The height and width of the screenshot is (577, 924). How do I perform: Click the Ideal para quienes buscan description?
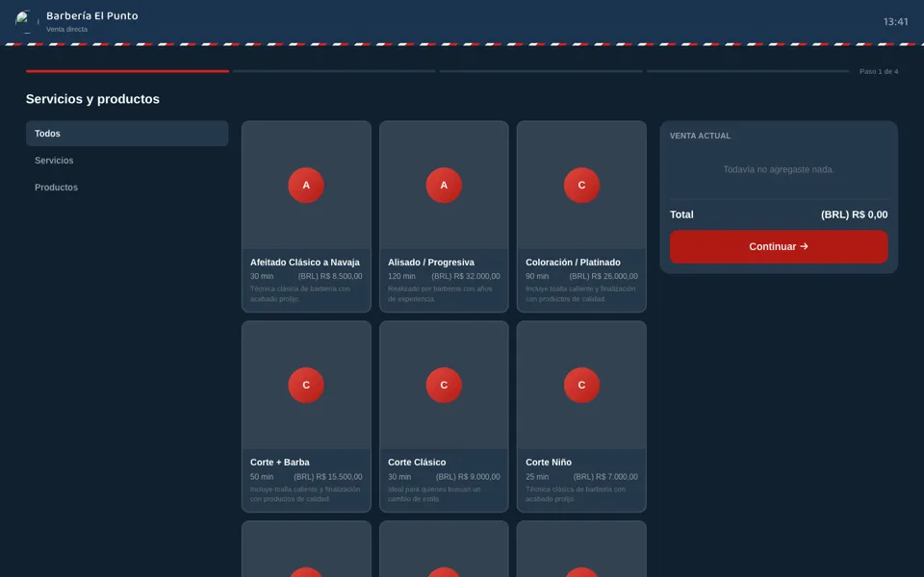[x=434, y=494]
